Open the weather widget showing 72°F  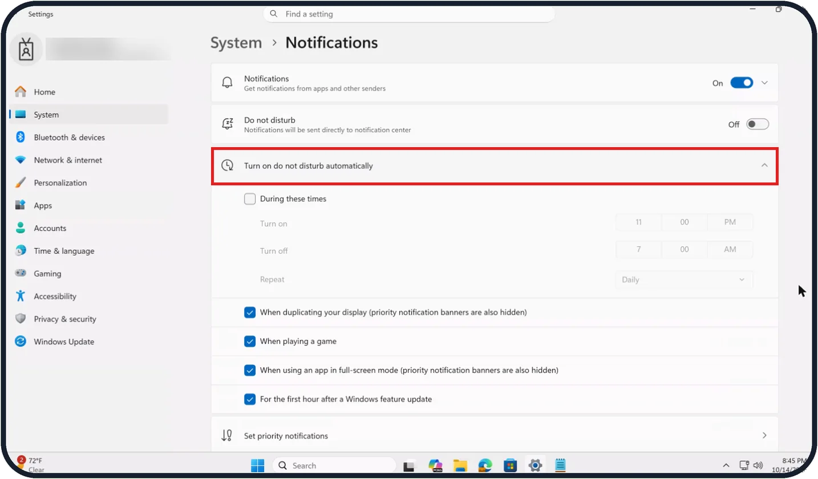tap(31, 465)
